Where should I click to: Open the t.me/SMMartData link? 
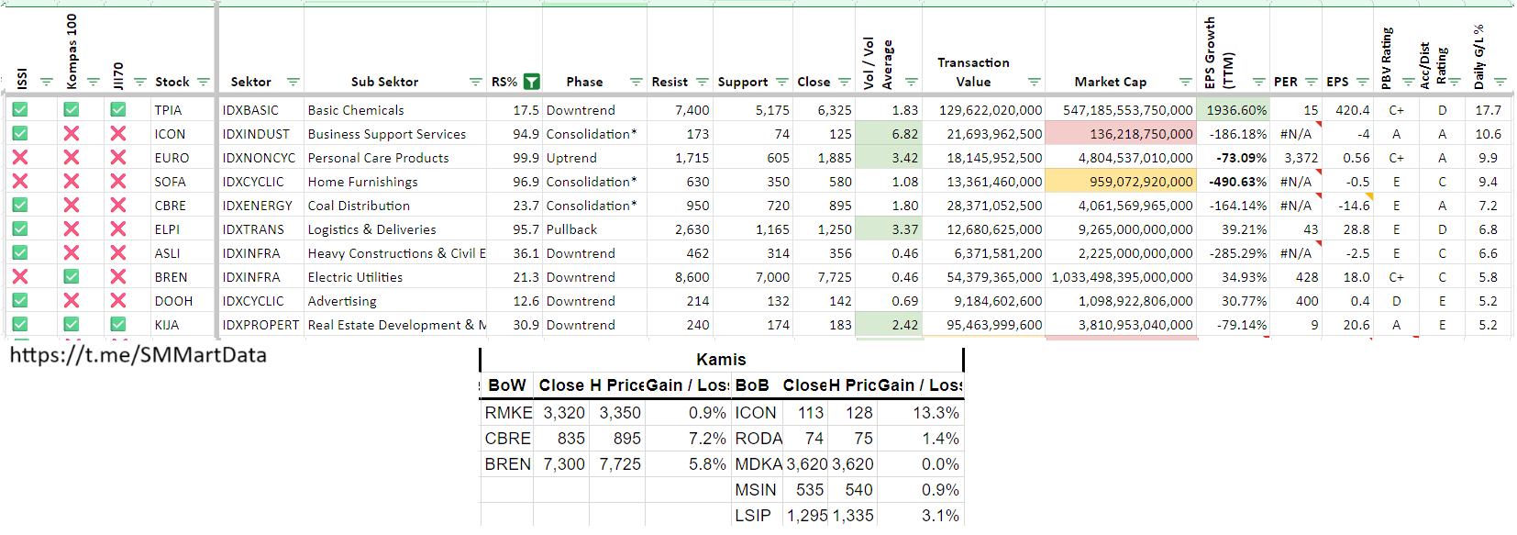point(138,355)
